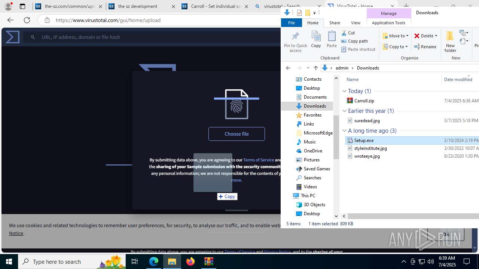This screenshot has height=269, width=479.
Task: Open Windows Start menu
Action: [x=9, y=262]
